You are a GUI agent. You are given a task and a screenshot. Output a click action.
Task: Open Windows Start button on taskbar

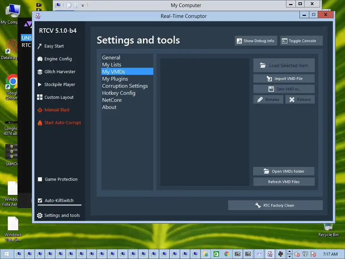[7, 254]
